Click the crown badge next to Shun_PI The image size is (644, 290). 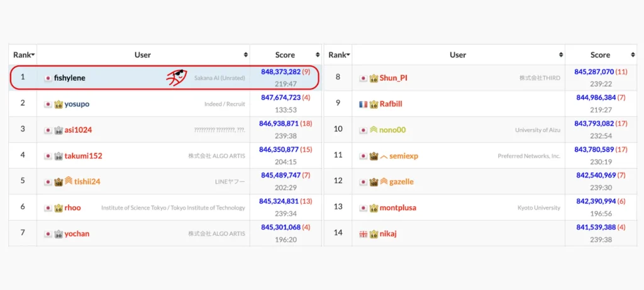[x=373, y=78]
